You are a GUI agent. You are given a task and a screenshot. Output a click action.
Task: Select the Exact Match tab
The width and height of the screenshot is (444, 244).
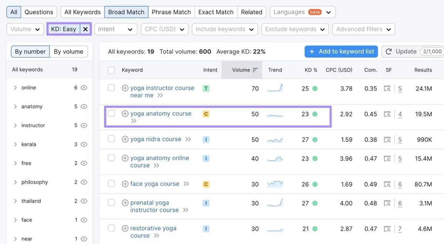pyautogui.click(x=216, y=12)
